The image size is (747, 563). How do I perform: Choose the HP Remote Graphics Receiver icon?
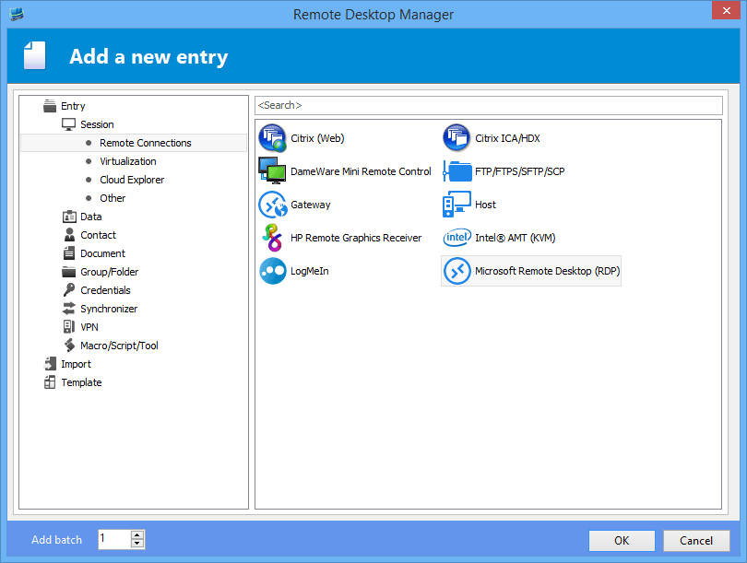click(x=273, y=238)
